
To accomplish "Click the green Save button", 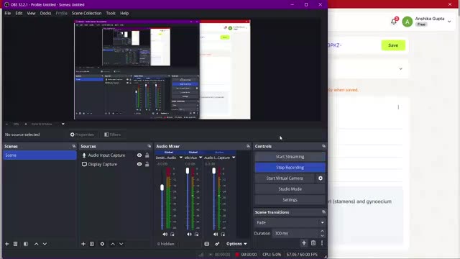I will (393, 45).
